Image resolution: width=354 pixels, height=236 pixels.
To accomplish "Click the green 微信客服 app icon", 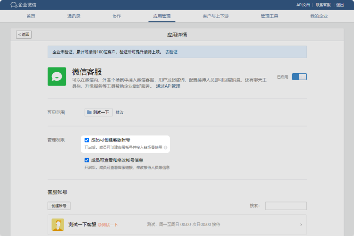I will coord(57,76).
